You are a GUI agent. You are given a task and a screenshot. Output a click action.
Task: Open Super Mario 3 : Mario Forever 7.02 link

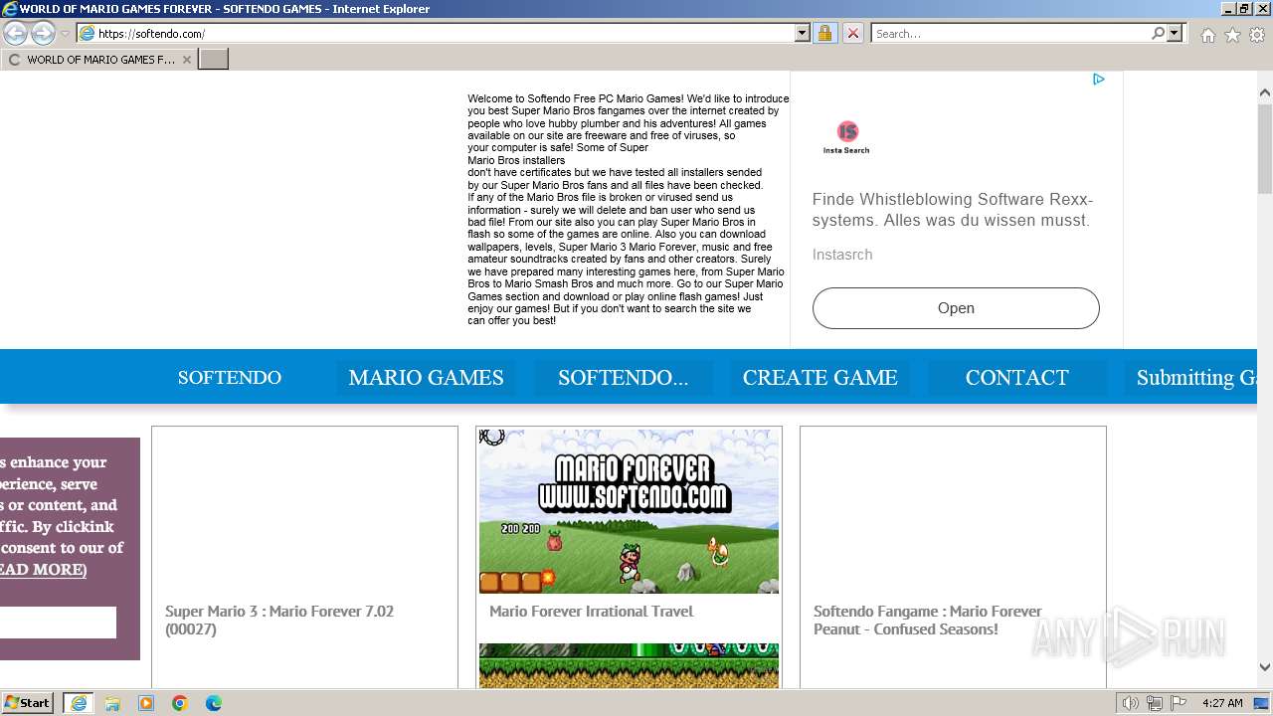point(279,620)
